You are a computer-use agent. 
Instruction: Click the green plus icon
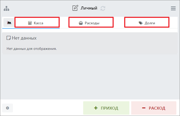[x=96, y=108]
